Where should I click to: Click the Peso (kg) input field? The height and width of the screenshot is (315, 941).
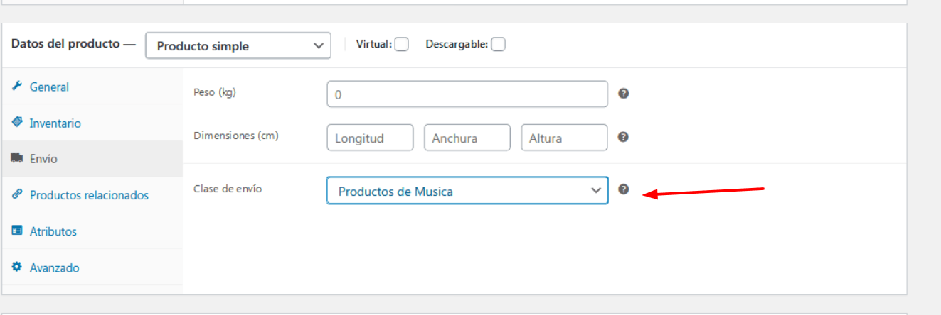click(x=467, y=94)
